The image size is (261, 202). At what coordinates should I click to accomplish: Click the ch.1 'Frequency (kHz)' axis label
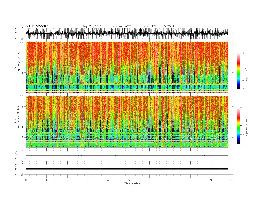point(18,63)
